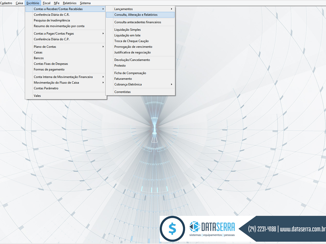Click the (24) 2231-4188 phone number
The image size is (326, 244).
click(x=262, y=229)
